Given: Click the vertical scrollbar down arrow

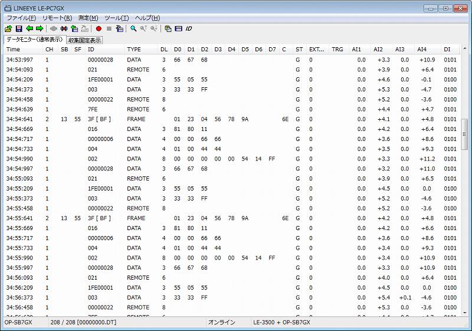Looking at the screenshot, I should tap(464, 313).
